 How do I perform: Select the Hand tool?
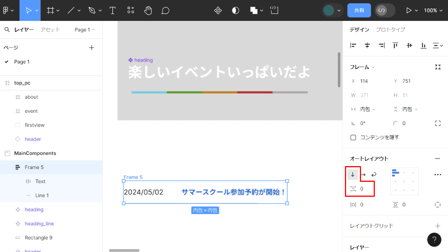pyautogui.click(x=148, y=10)
